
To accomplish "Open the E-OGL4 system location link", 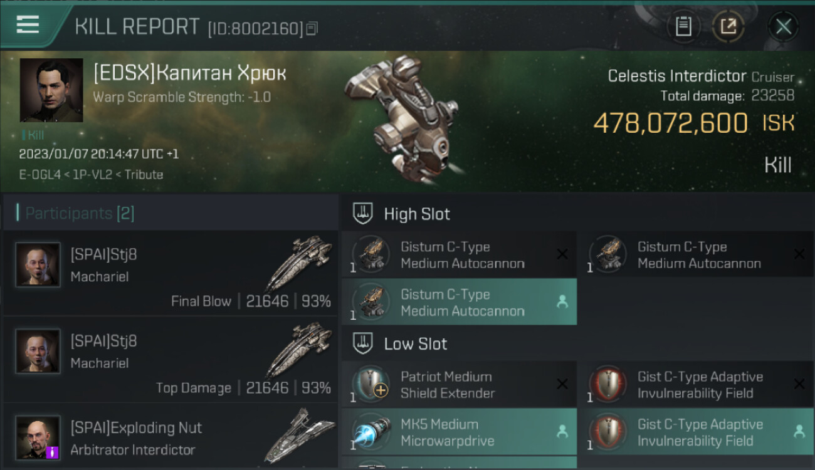I will [39, 174].
